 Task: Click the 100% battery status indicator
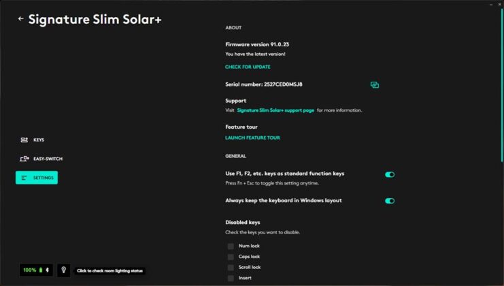36,270
